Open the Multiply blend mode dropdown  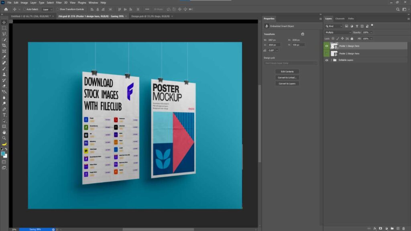(x=338, y=32)
